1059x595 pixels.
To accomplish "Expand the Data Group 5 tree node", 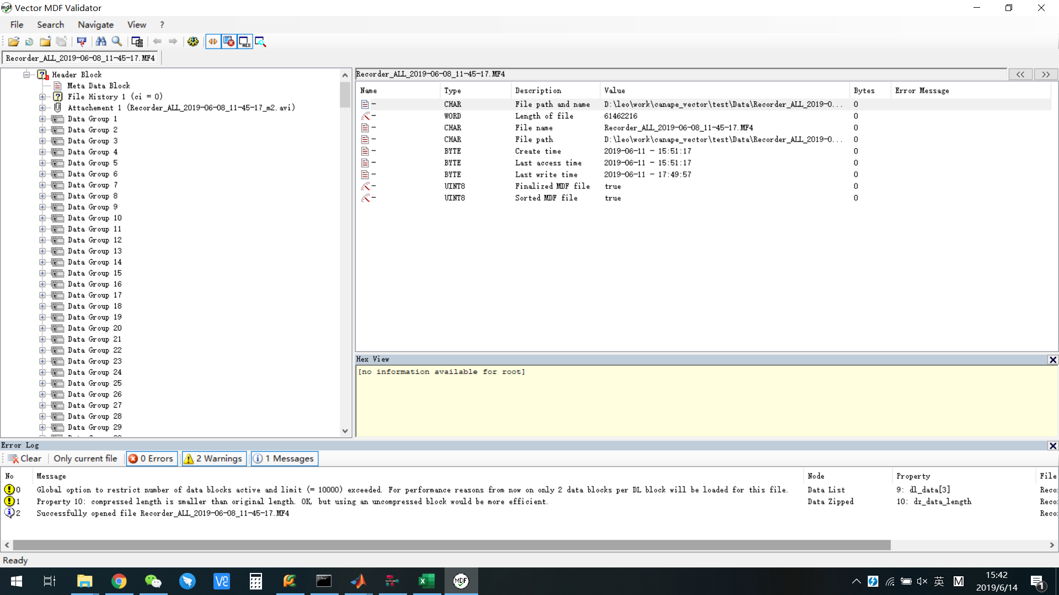I will click(x=42, y=163).
